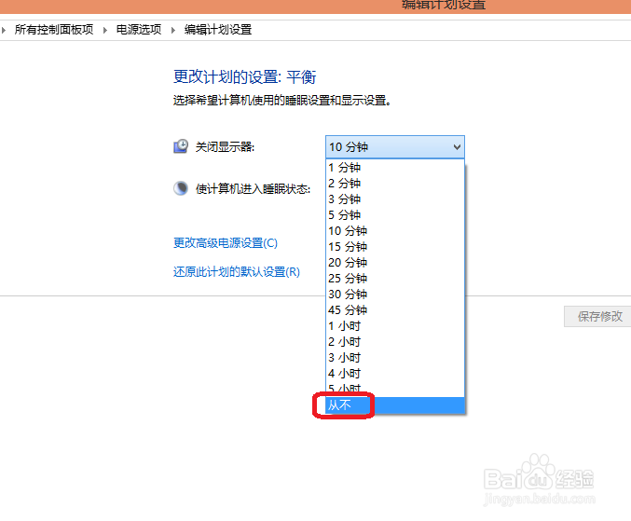Select 2 小时 option

tap(395, 341)
